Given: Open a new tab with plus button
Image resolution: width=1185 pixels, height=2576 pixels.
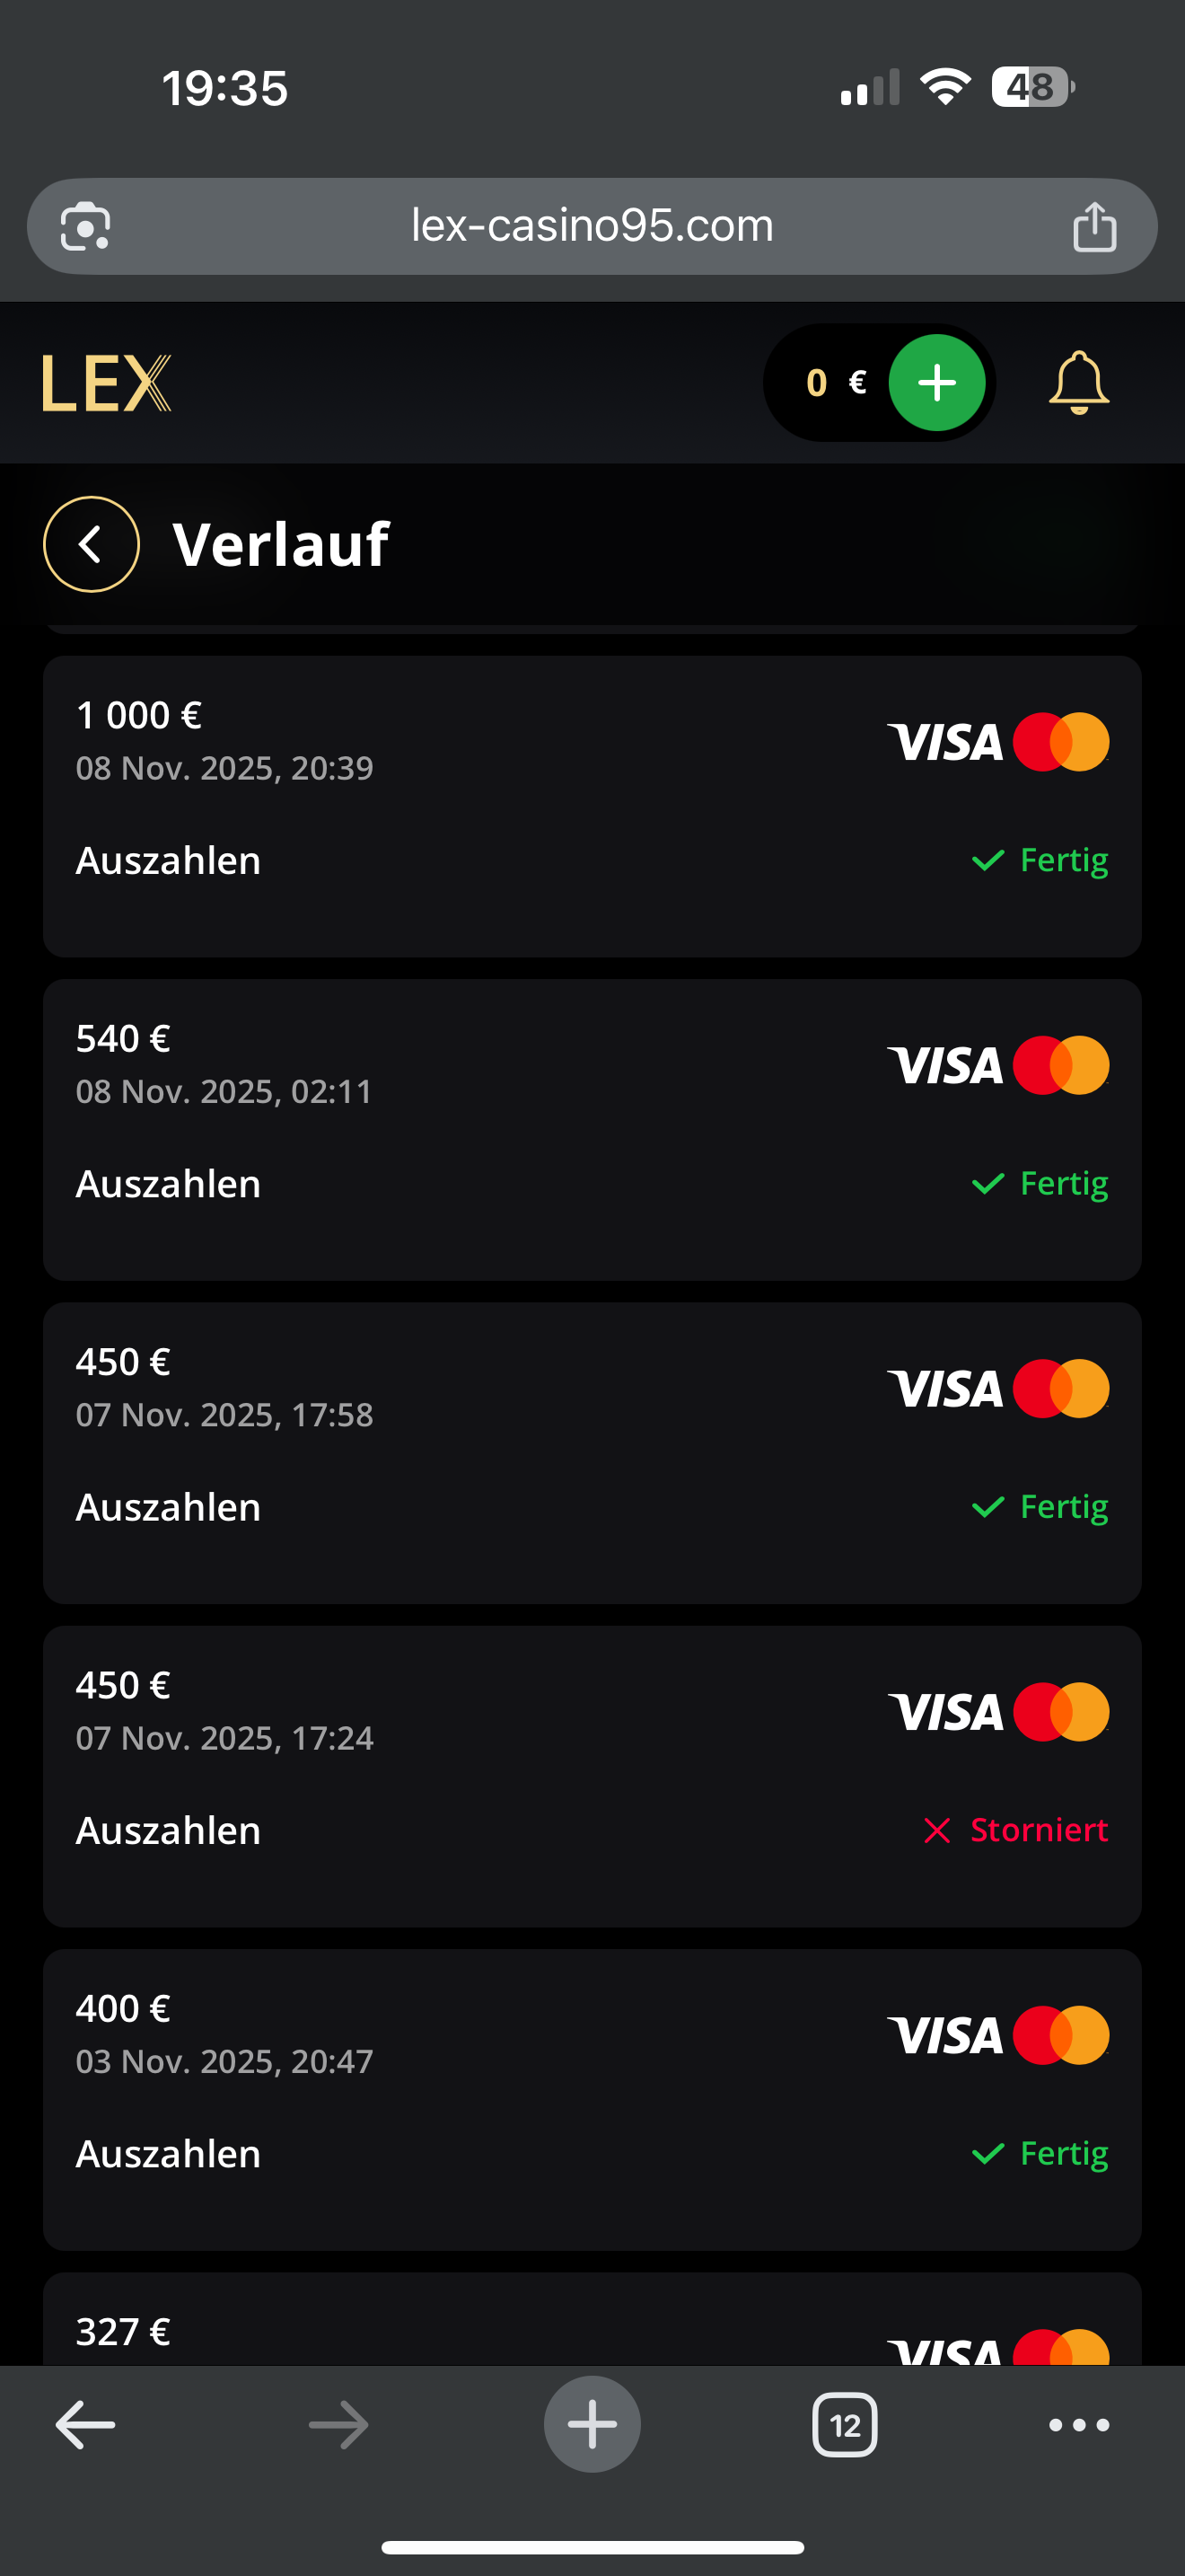Looking at the screenshot, I should [592, 2424].
